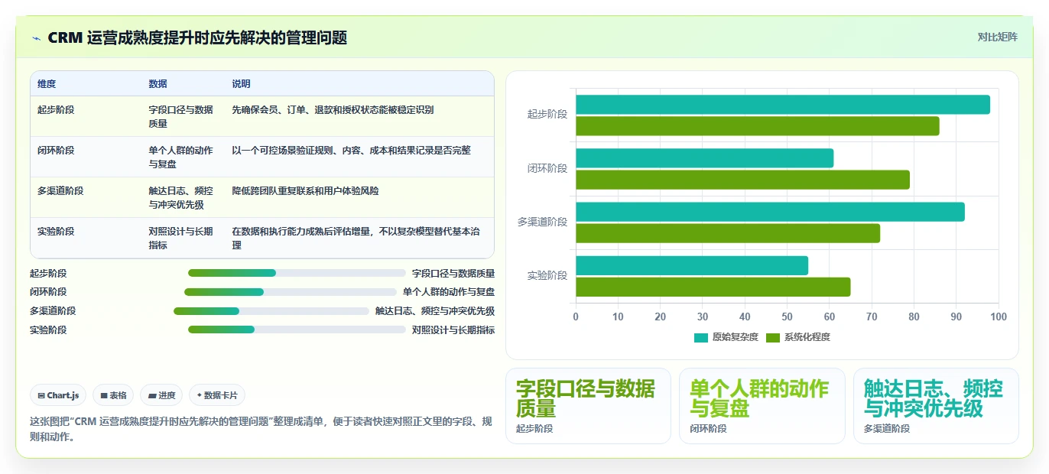Click green 系统化程度 bar for 起步阶段

[x=758, y=126]
